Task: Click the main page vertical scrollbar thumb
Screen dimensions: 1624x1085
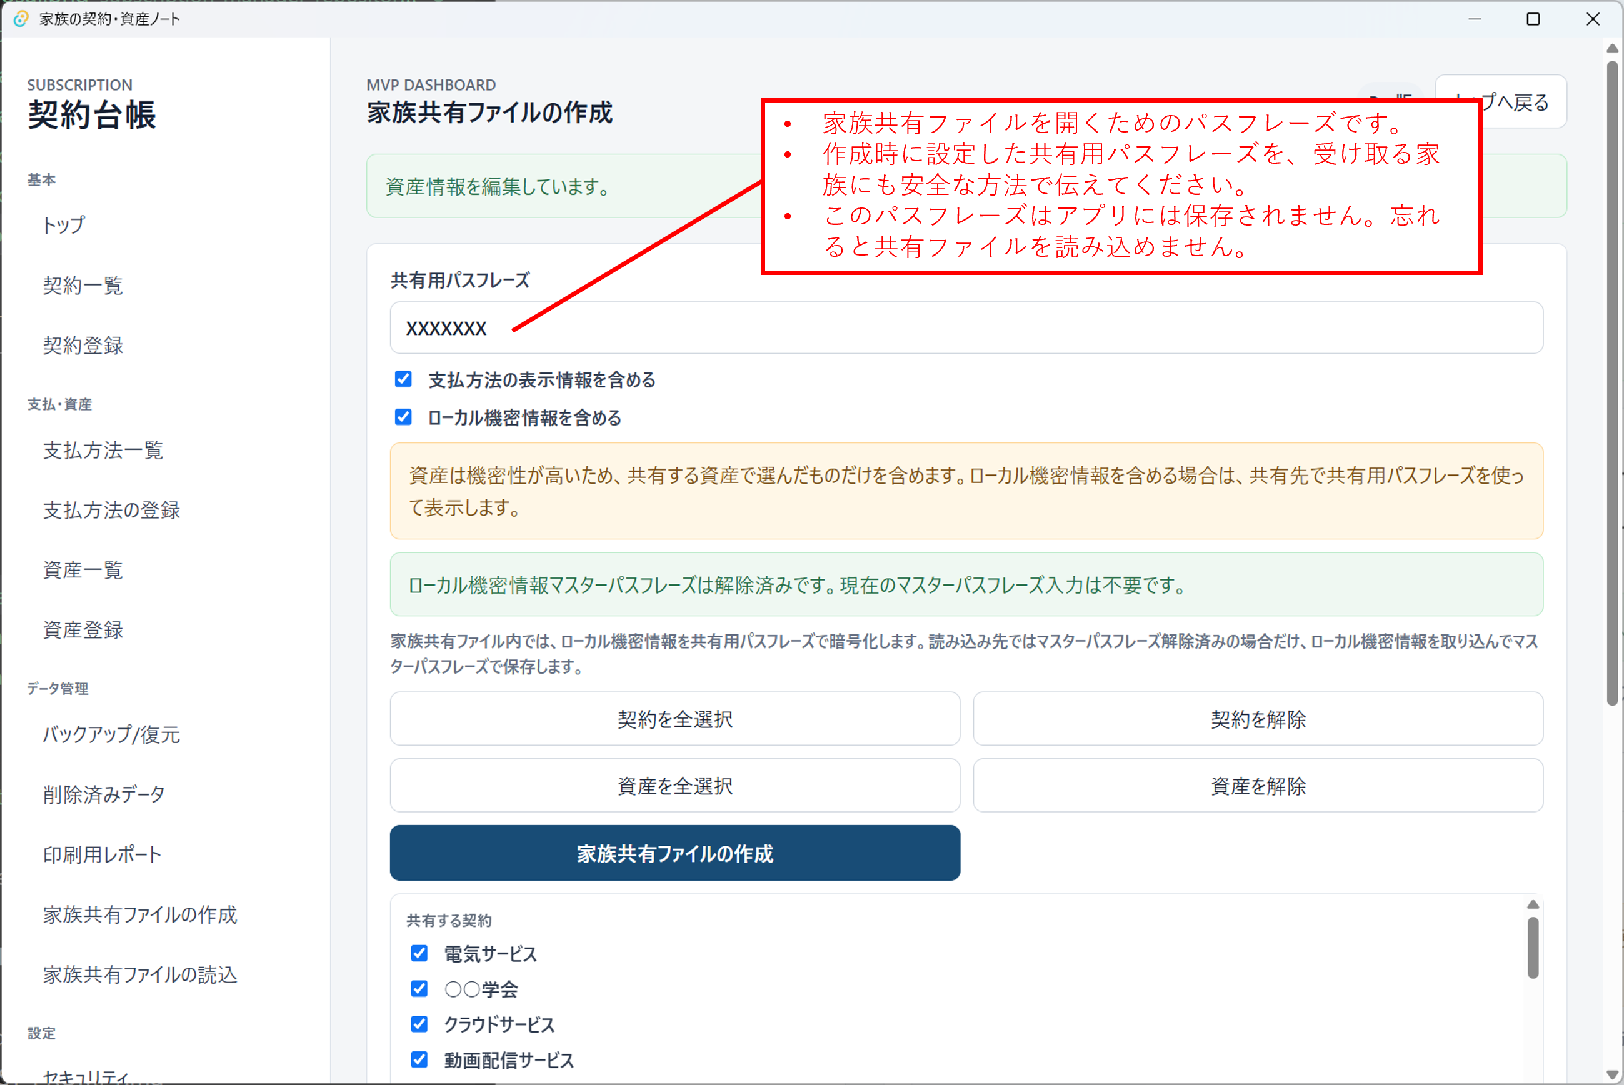Action: coord(1612,382)
